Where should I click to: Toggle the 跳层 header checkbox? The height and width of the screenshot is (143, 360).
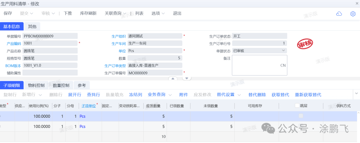coord(297,106)
